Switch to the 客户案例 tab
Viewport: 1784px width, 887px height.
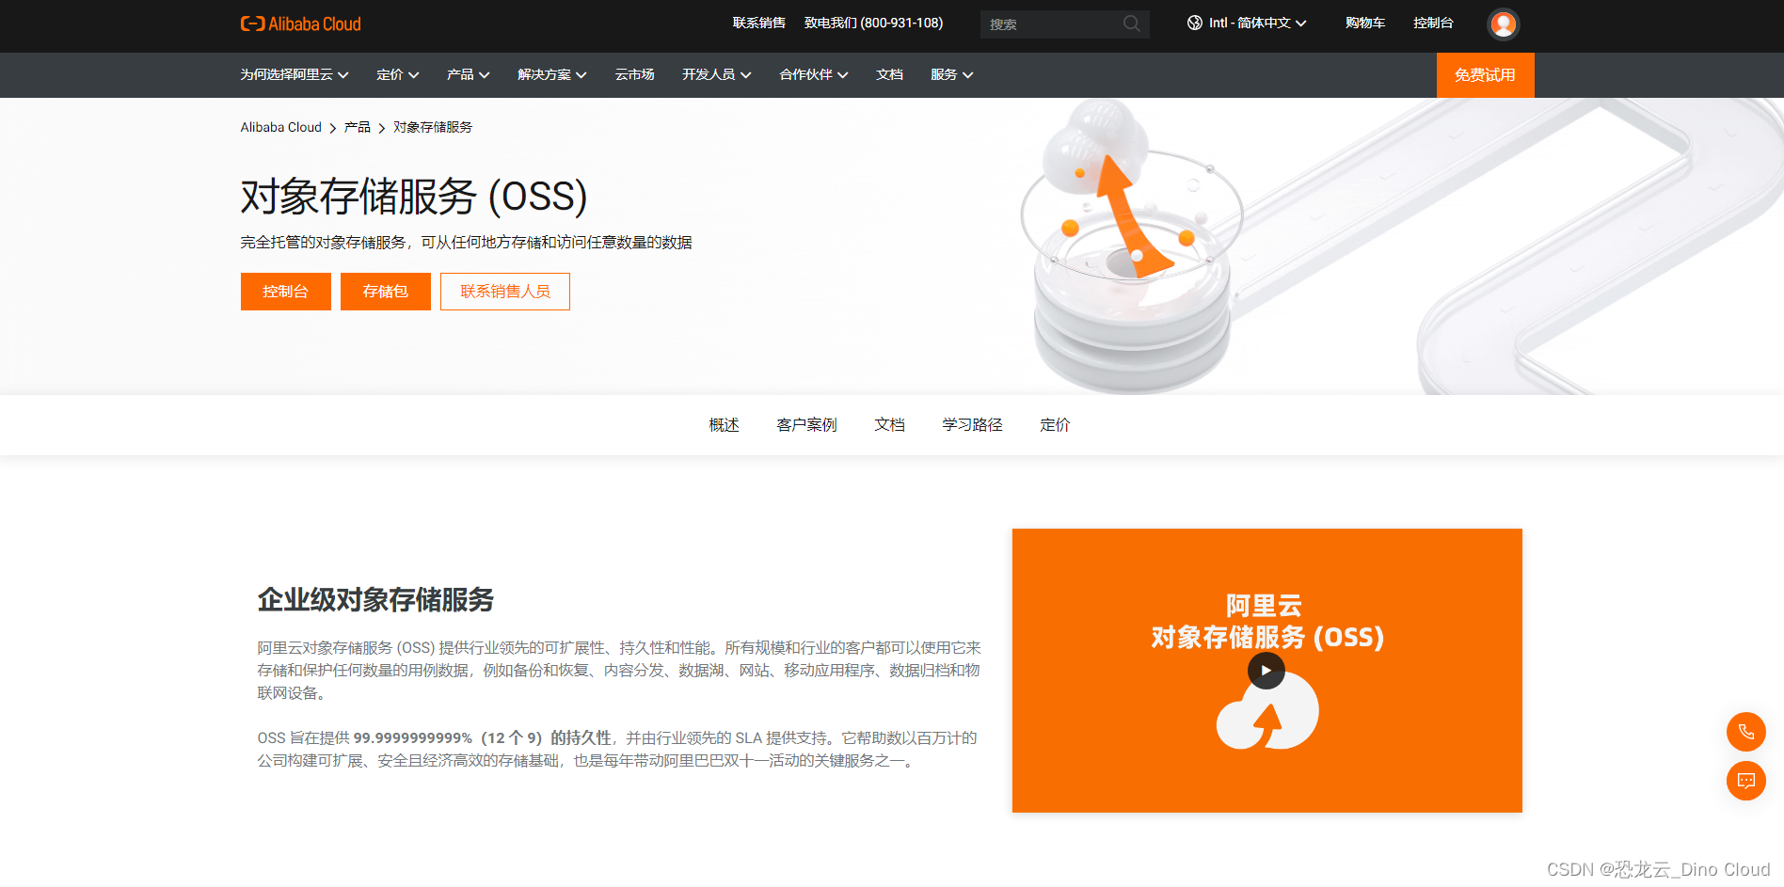point(806,425)
